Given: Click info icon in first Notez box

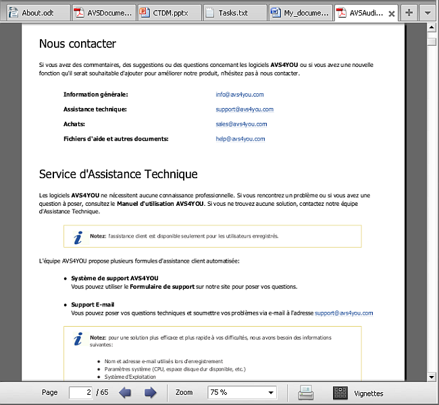Looking at the screenshot, I should (x=78, y=238).
